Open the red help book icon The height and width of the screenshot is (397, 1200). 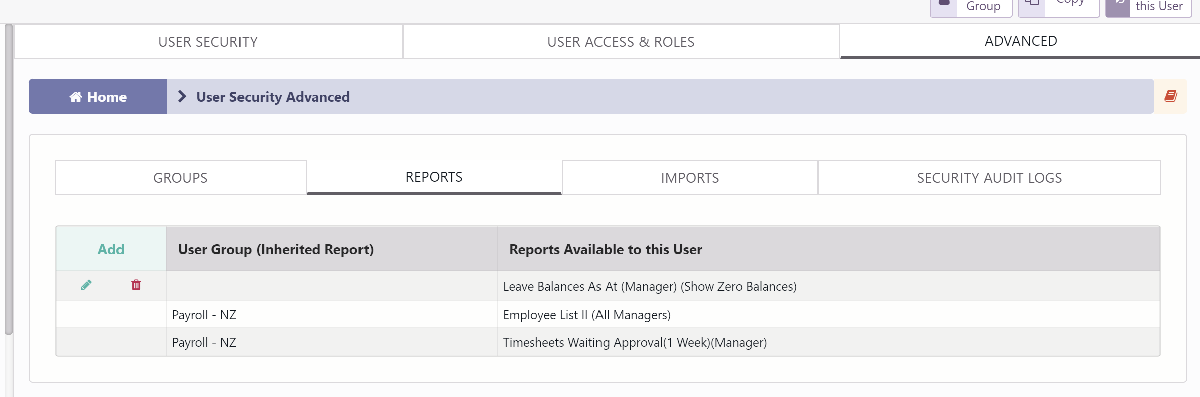click(x=1171, y=96)
